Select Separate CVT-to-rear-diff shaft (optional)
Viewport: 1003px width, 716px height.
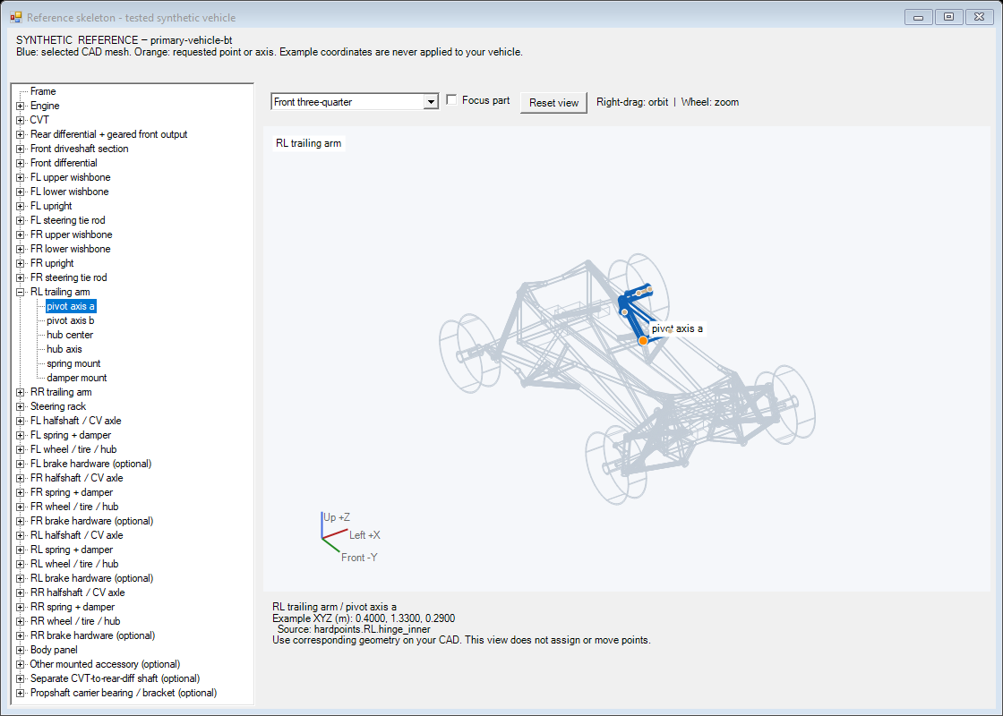(x=116, y=678)
